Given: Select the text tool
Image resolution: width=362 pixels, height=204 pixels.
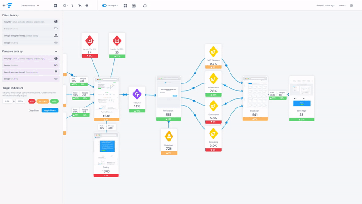Looking at the screenshot, I should pos(72,5).
